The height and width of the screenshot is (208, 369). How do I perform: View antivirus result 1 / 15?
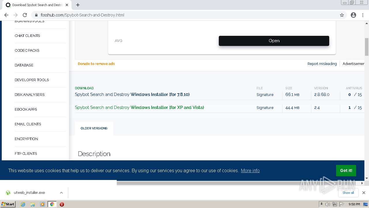[x=355, y=108]
